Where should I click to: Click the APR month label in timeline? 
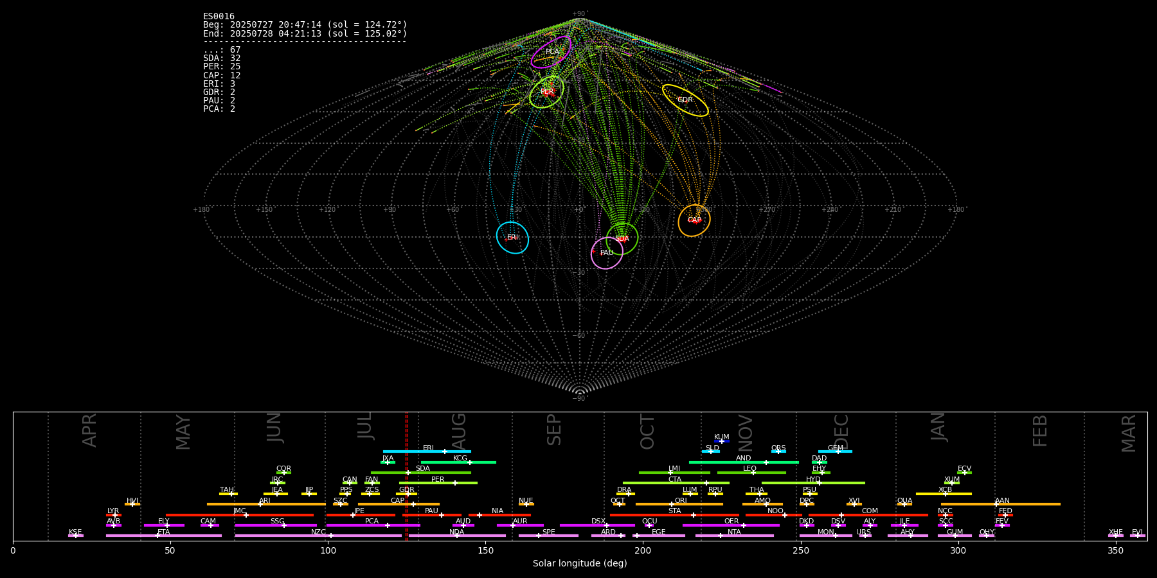tap(90, 430)
